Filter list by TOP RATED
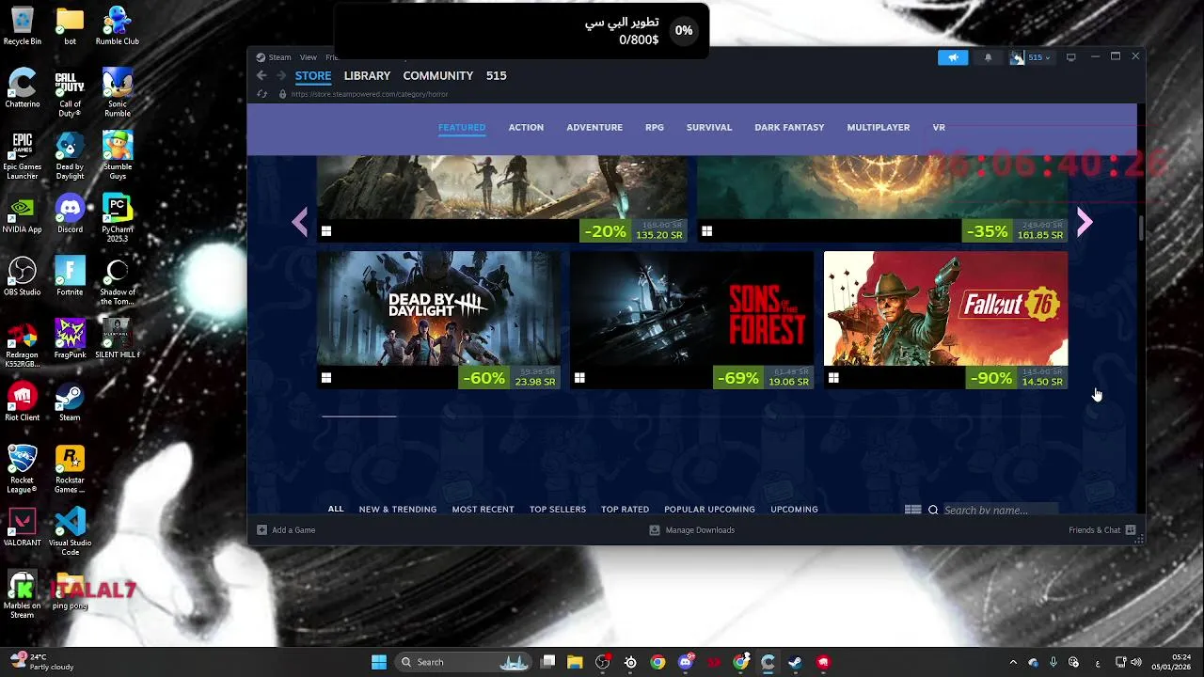This screenshot has height=677, width=1204. (x=626, y=509)
